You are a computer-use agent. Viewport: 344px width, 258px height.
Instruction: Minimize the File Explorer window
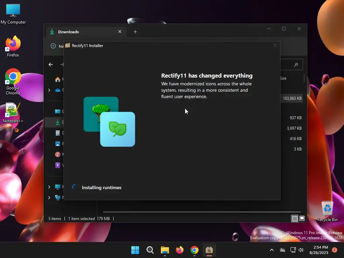click(x=269, y=29)
